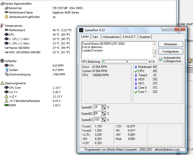Click the Sensor Eigenschaften chip icon
The width and height of the screenshot is (193, 155).
pyautogui.click(x=2, y=4)
